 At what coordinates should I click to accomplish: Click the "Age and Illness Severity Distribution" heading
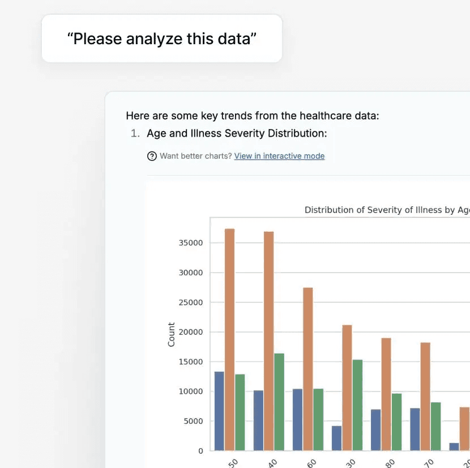point(237,133)
